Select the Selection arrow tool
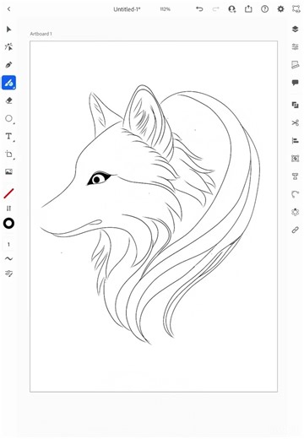Viewport: 304px width, 439px height. tap(8, 30)
